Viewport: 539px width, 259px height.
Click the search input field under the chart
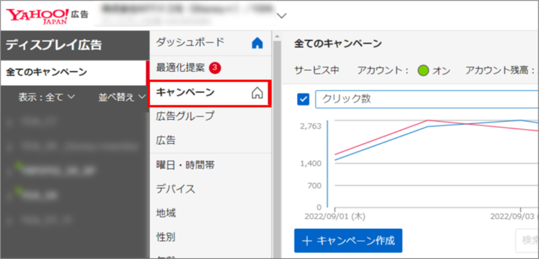point(527,241)
